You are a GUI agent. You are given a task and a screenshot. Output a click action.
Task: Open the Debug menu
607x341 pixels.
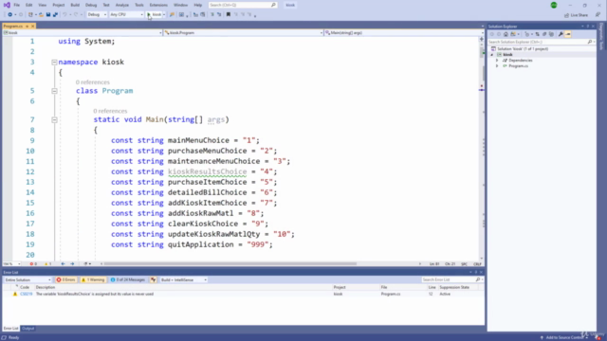tap(91, 5)
